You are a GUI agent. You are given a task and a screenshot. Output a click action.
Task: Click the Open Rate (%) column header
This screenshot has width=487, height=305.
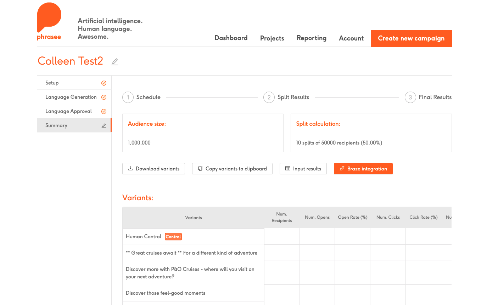353,217
